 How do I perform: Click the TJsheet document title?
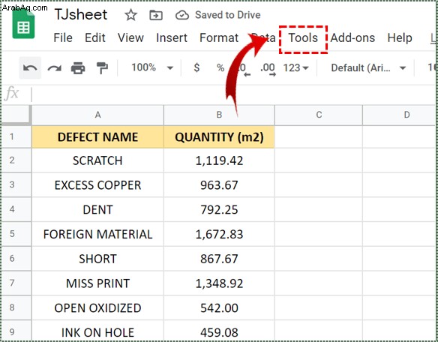81,14
